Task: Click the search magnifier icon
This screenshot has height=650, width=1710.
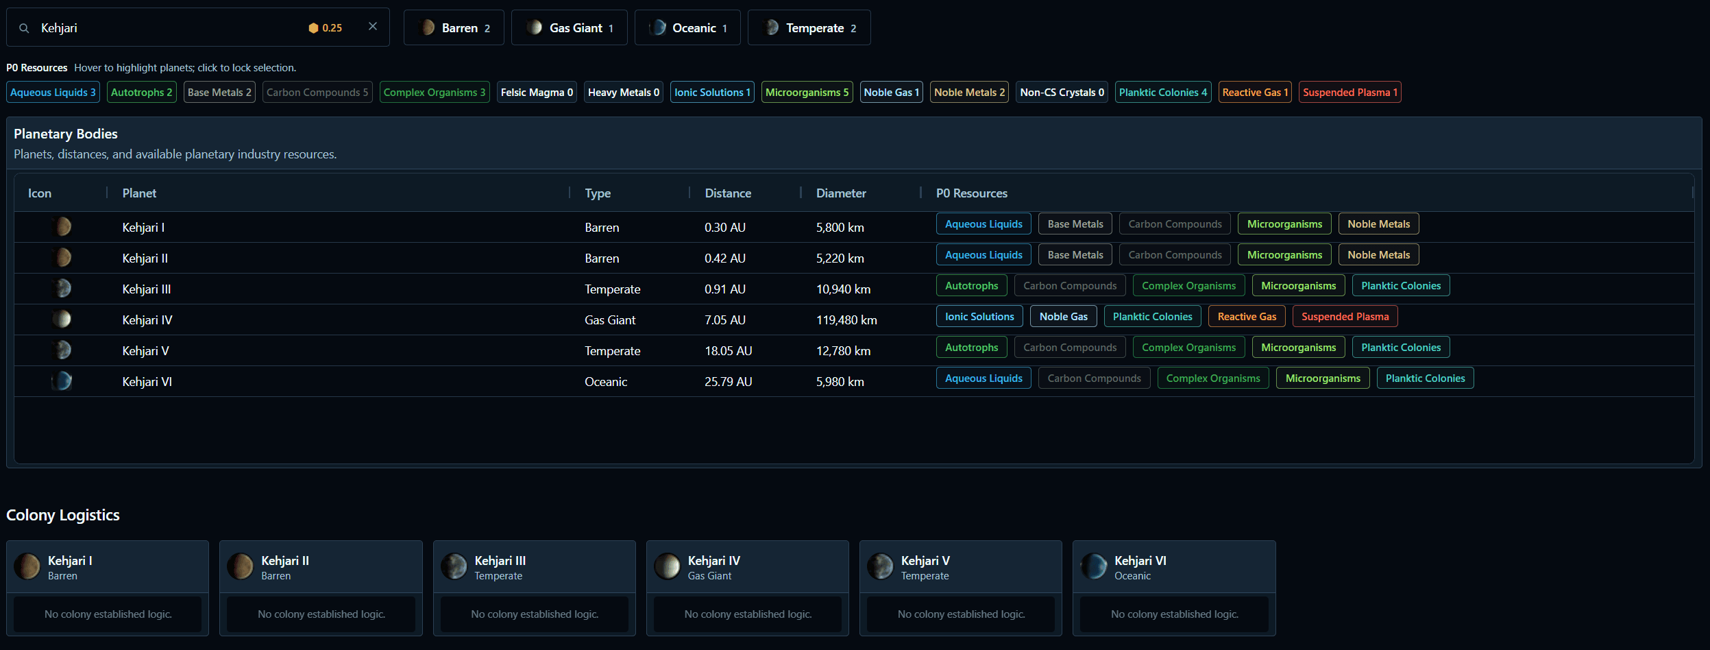Action: point(23,28)
